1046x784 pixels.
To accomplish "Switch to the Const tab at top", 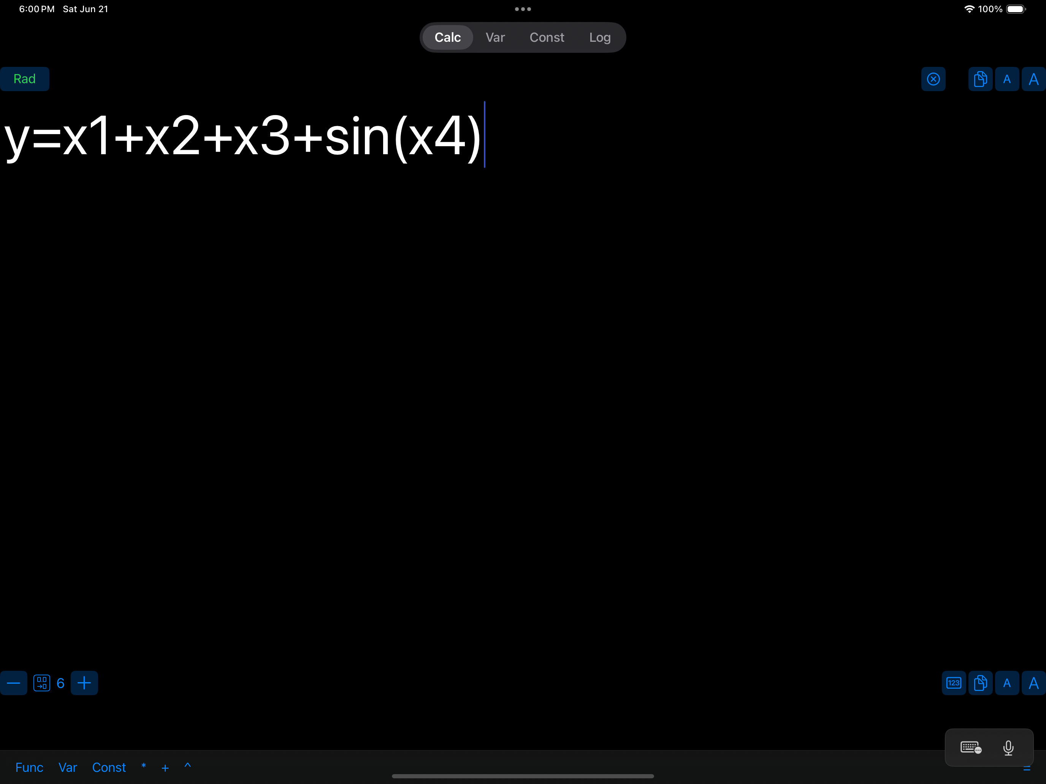I will [547, 37].
